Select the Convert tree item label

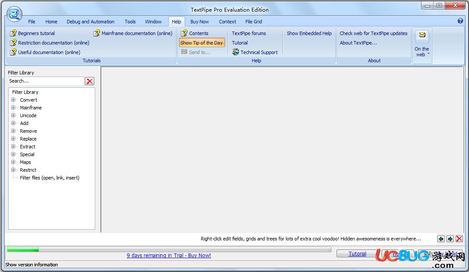[x=29, y=100]
